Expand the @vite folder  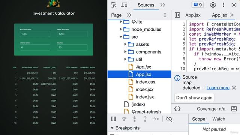pos(121,22)
